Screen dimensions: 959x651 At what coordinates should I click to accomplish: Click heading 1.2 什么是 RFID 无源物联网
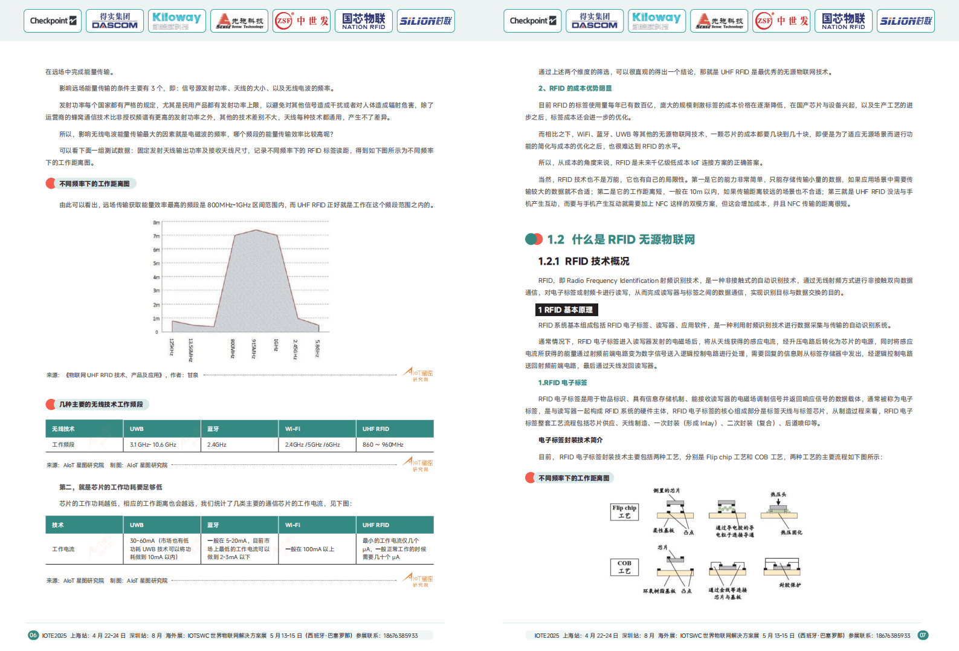click(x=621, y=239)
